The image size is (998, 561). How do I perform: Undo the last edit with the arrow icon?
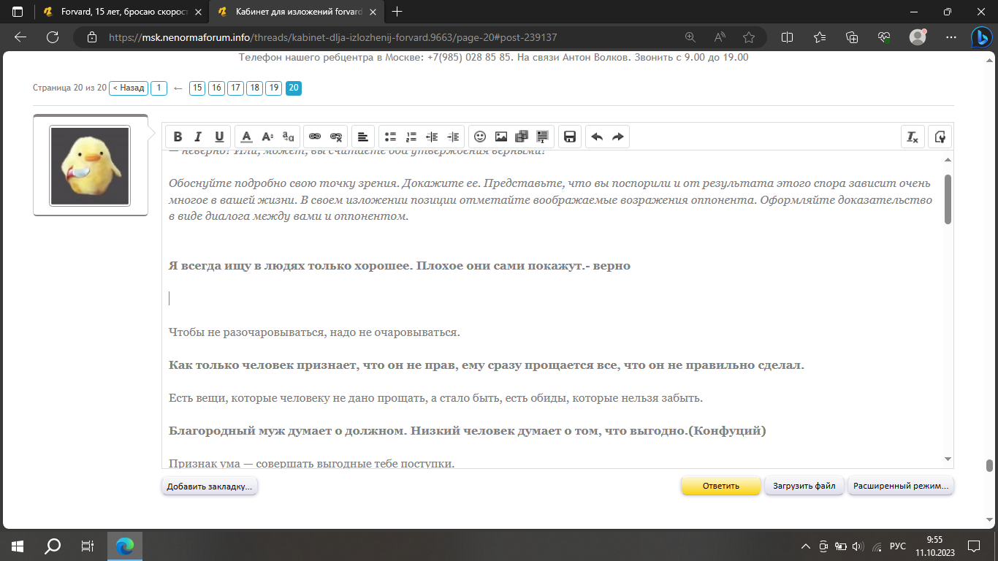(595, 136)
